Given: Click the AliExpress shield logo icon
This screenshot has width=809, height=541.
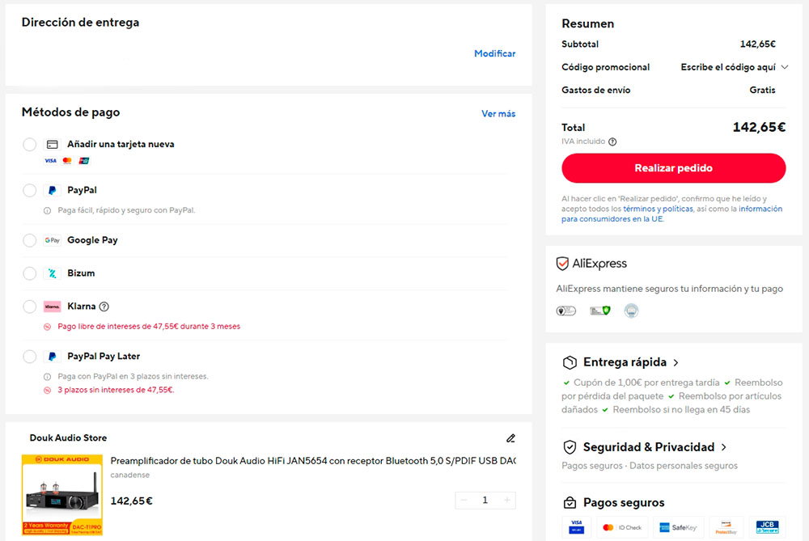Looking at the screenshot, I should [x=562, y=264].
